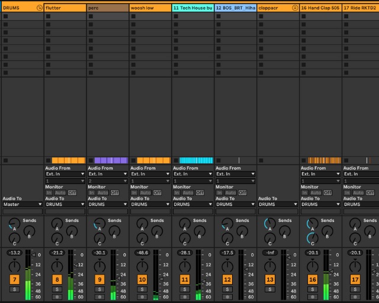Mute track 10 using activator button
The width and height of the screenshot is (379, 303).
point(142,279)
